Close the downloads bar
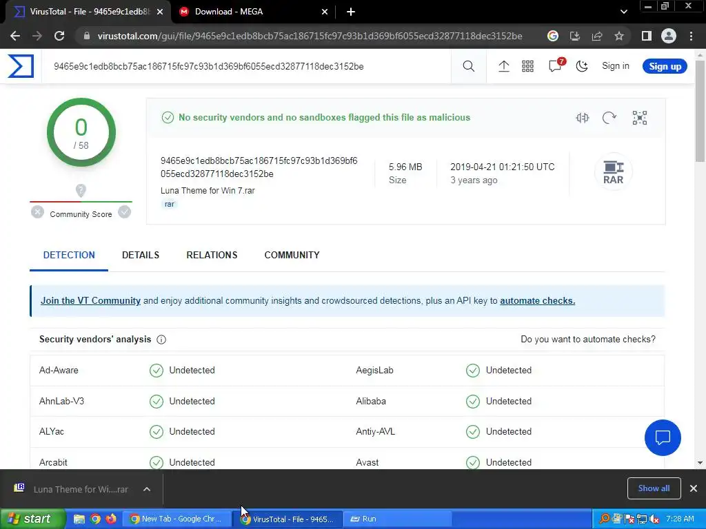 point(694,488)
